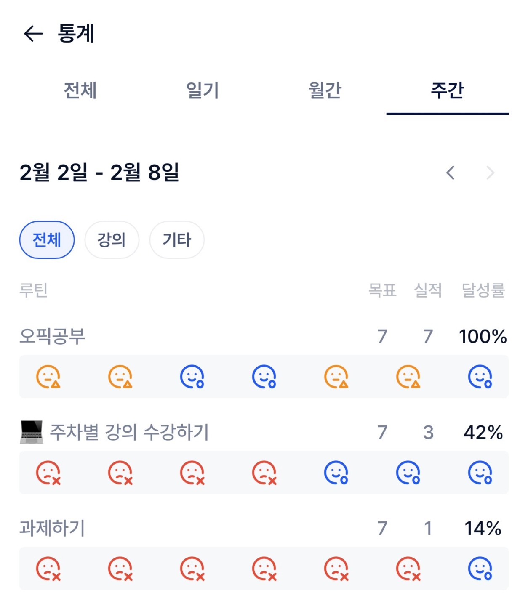Select the 전체 filter chip
The image size is (528, 606).
click(x=47, y=240)
